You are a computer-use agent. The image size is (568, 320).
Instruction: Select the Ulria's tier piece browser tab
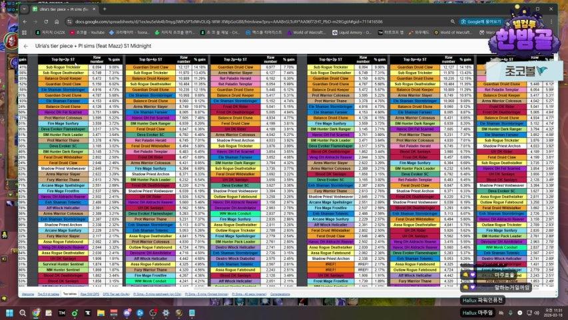pos(65,9)
